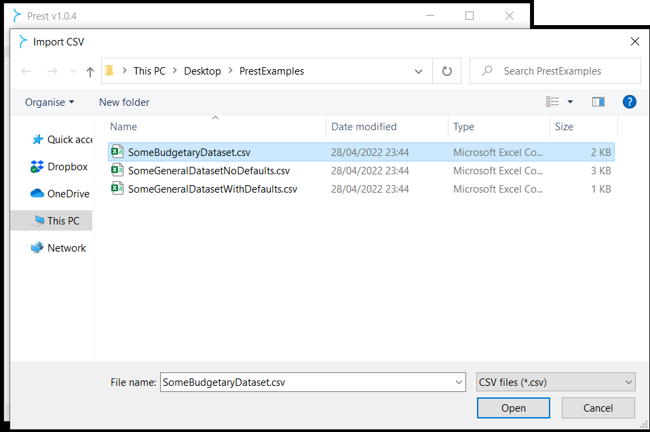Image resolution: width=650 pixels, height=432 pixels.
Task: Select SomeGeneralDatasetWithDefaults.csv file
Action: (x=361, y=189)
